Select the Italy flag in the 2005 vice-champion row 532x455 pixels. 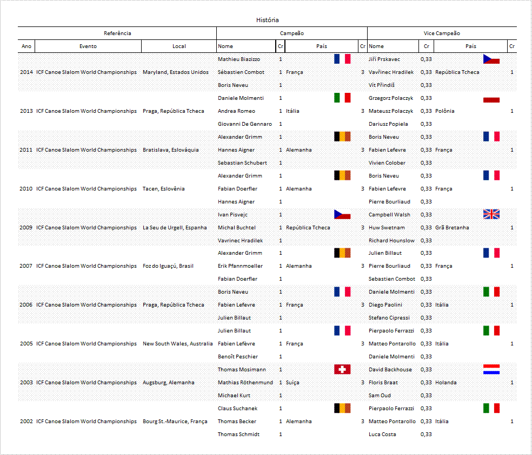click(x=491, y=331)
